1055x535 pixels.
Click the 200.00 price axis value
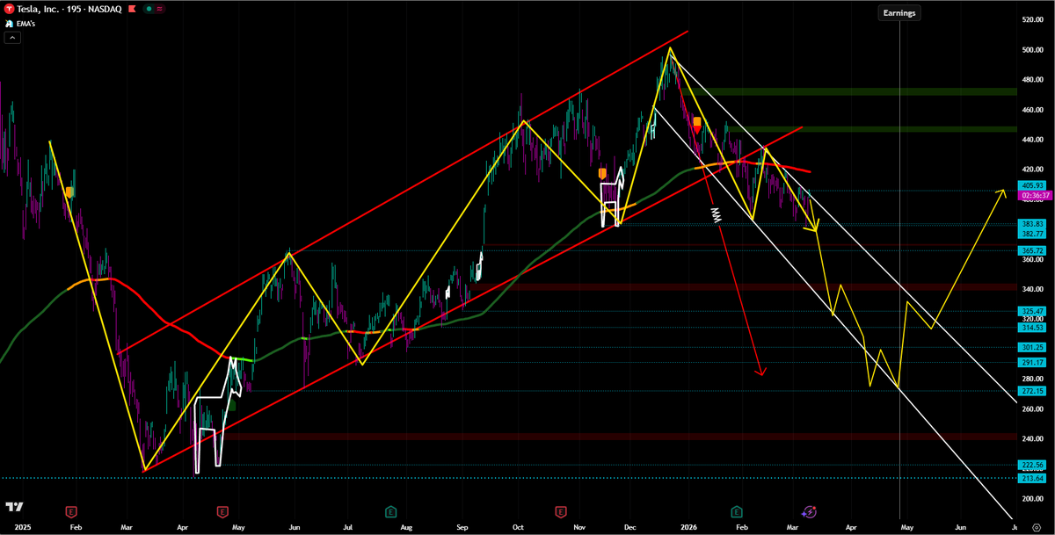point(1032,498)
